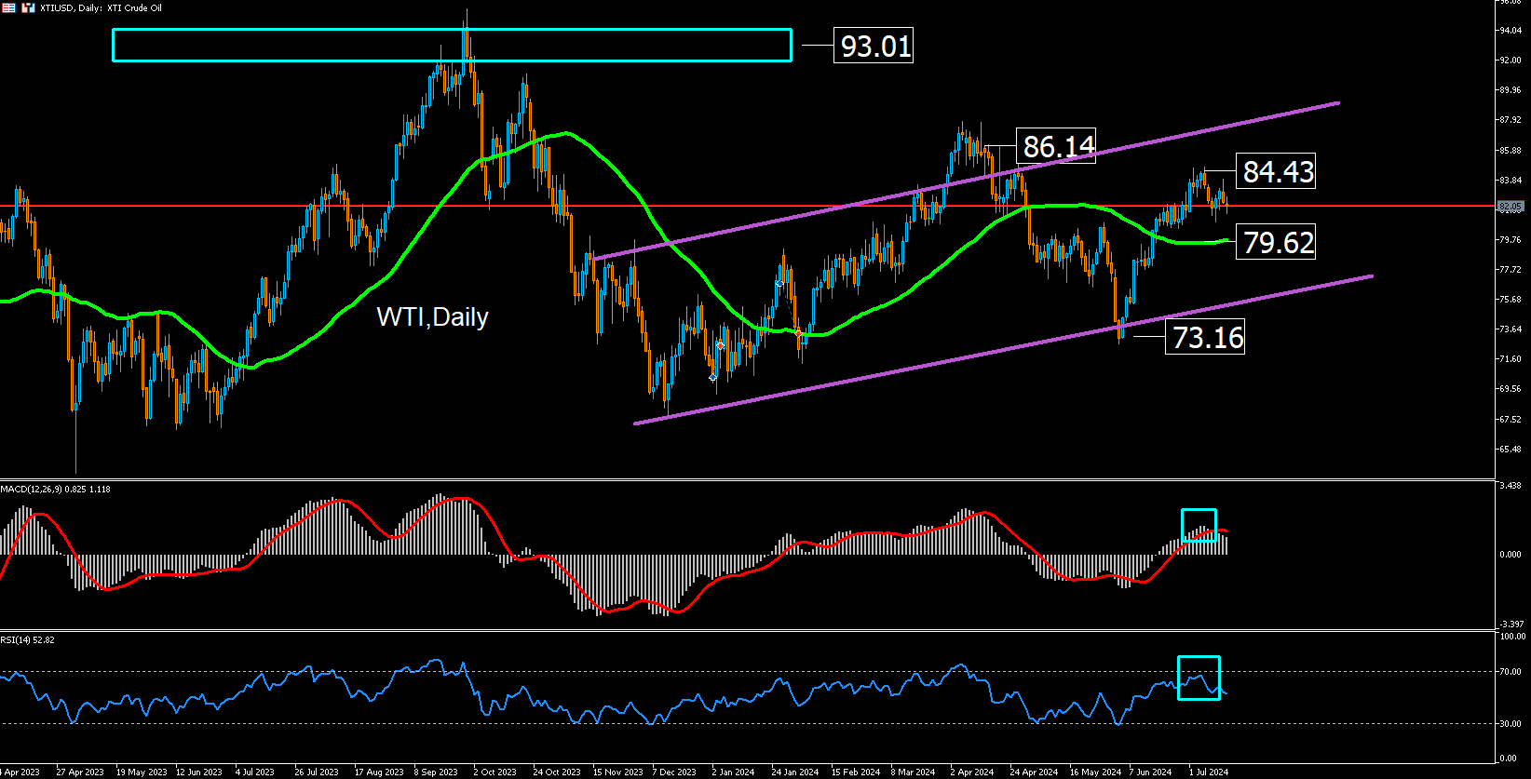Viewport: 1531px width, 779px height.
Task: Click the 100.00 value on RSI scale
Action: (x=1511, y=637)
